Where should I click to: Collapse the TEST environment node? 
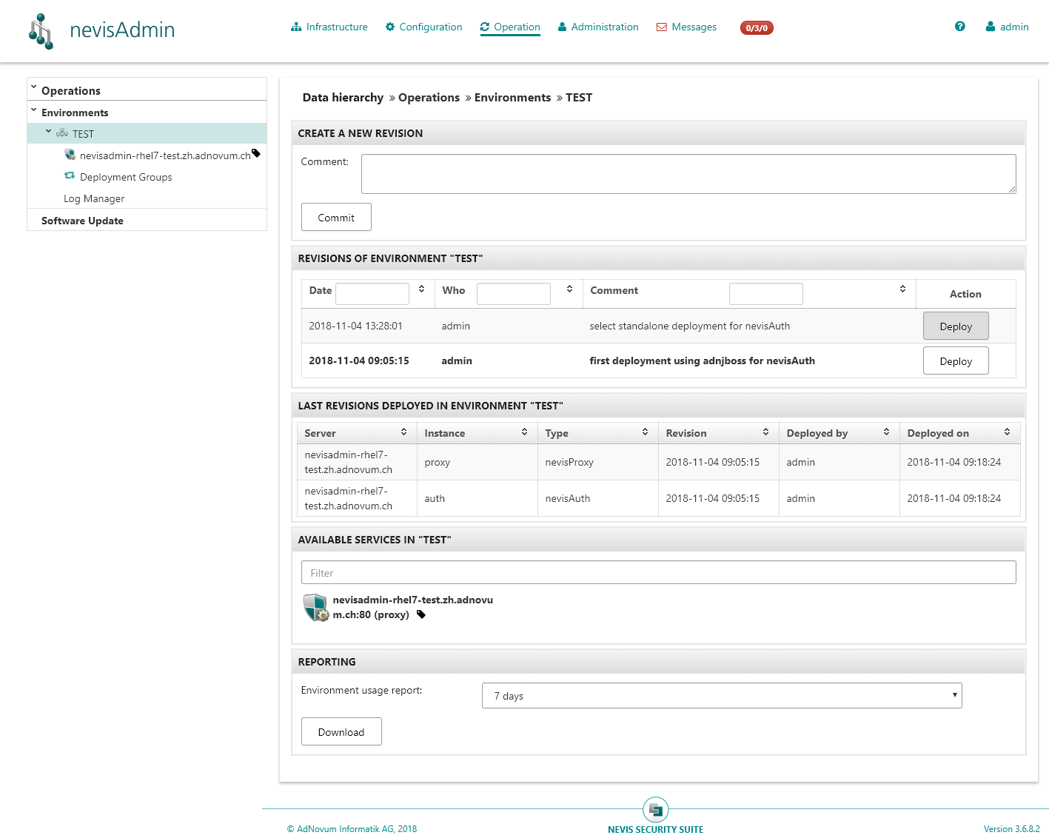48,132
